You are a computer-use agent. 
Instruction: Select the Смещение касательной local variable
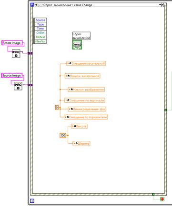86,63
